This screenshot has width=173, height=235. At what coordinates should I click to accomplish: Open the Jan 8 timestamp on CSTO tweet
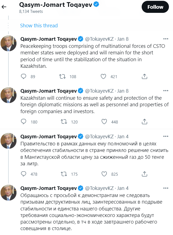[x=123, y=39]
